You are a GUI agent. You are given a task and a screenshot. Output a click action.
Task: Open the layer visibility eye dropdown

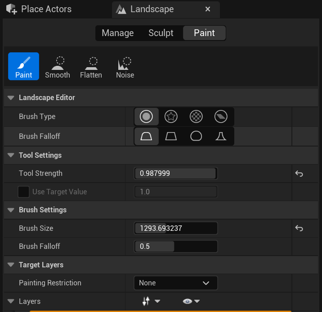[191, 301]
